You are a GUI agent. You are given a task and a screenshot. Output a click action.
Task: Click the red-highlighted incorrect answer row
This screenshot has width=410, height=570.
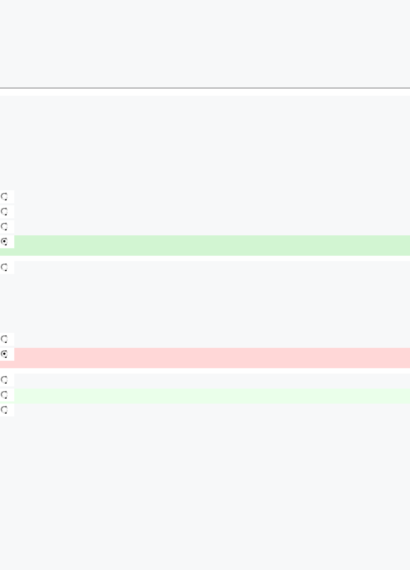point(205,358)
